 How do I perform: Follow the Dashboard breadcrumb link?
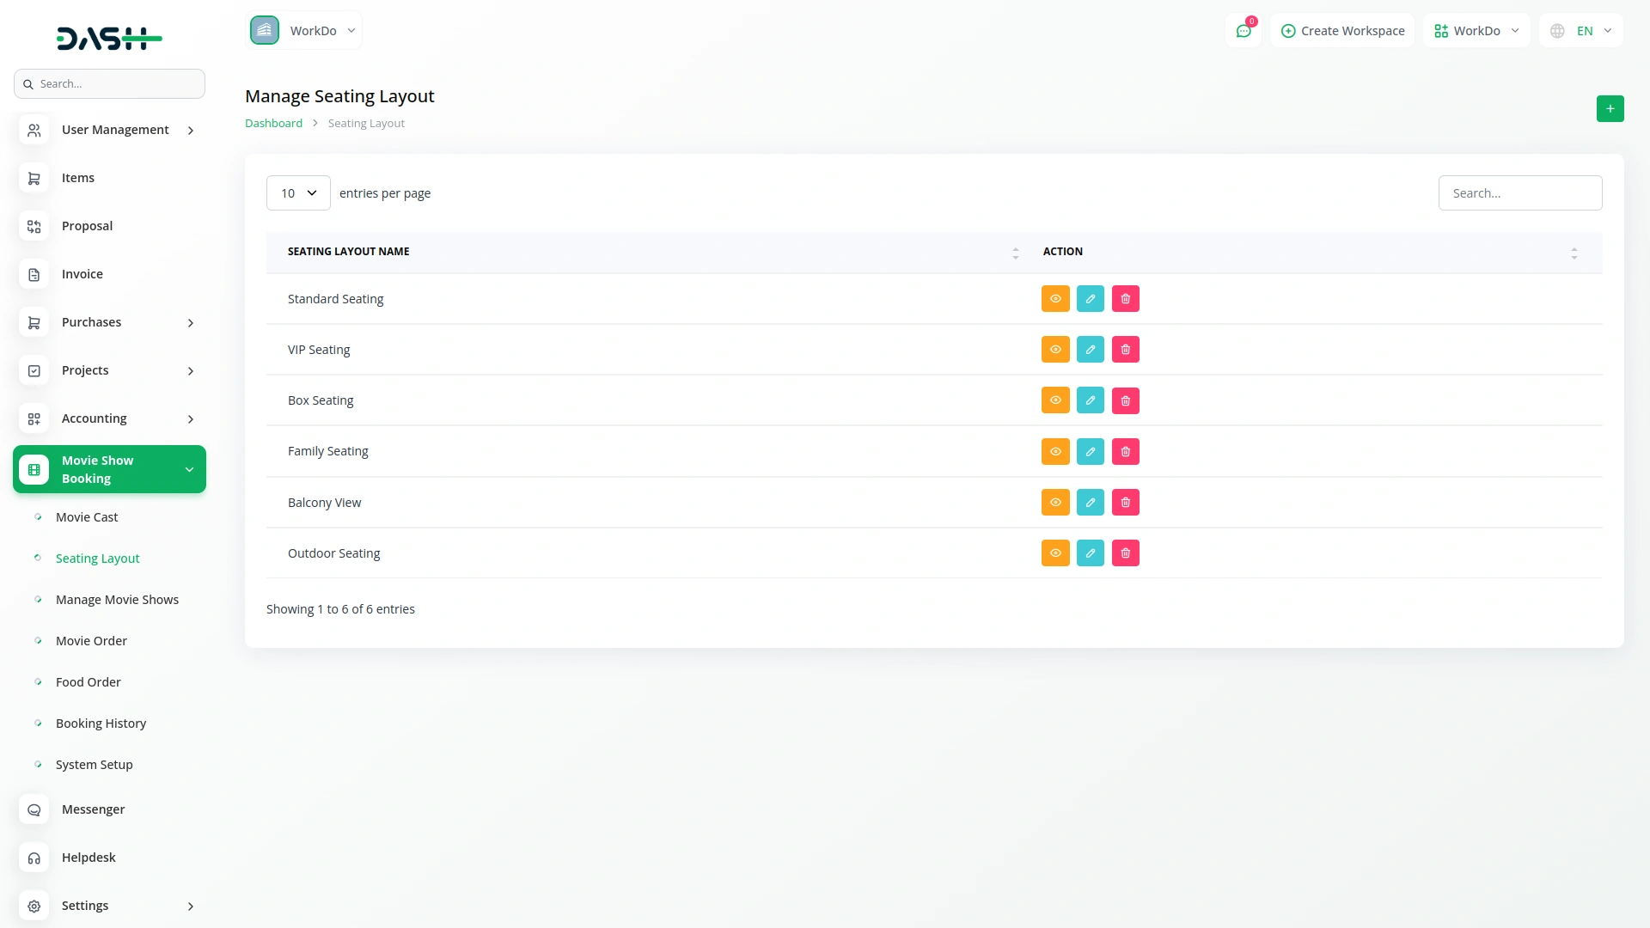(x=272, y=123)
